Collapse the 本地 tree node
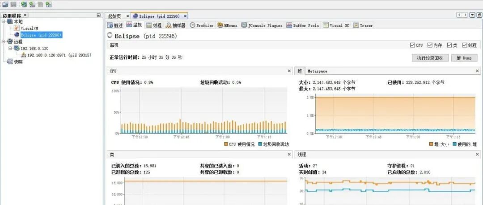The image size is (483, 205). (4, 21)
